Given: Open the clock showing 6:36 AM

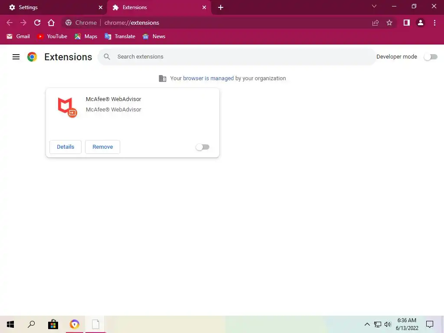Looking at the screenshot, I should pos(407,324).
